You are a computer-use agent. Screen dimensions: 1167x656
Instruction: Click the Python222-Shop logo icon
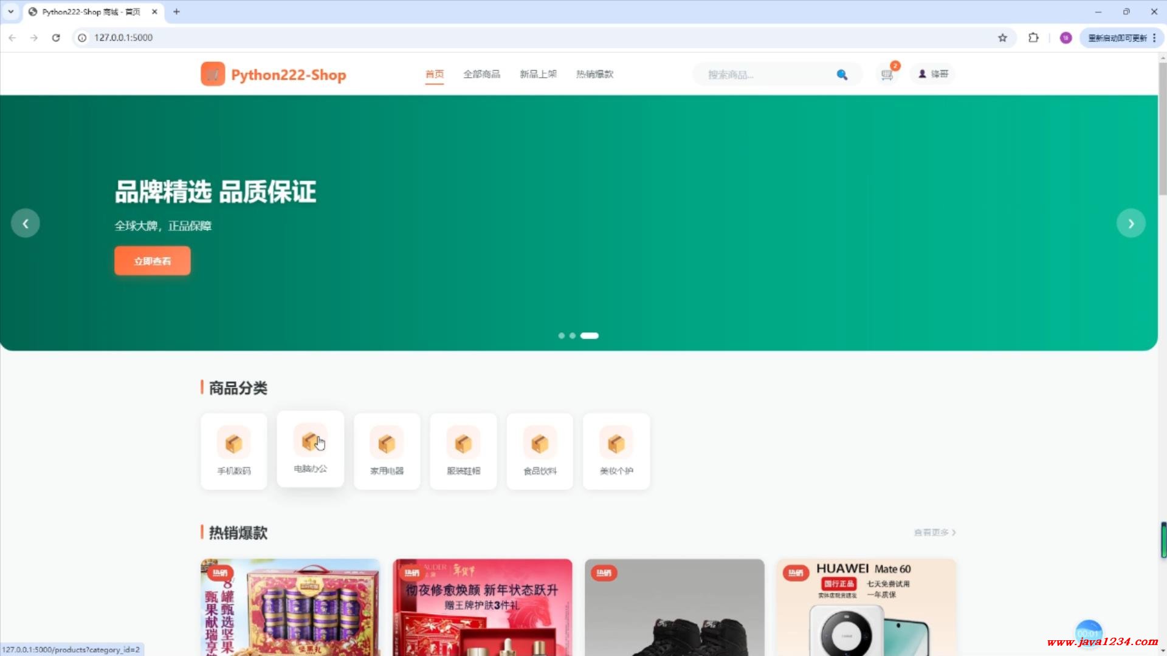[213, 74]
